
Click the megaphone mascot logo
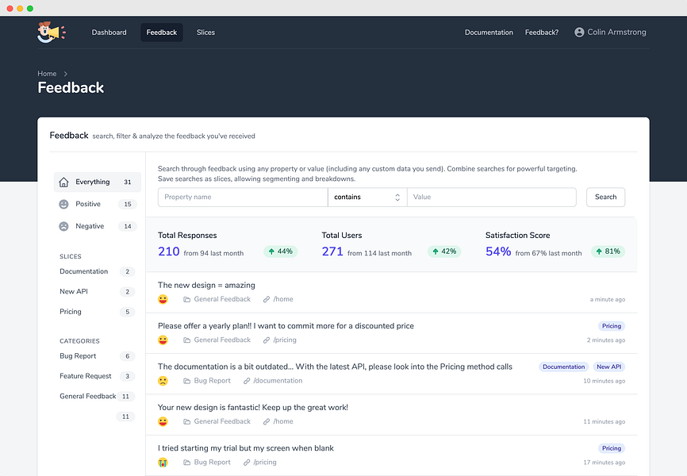[51, 33]
